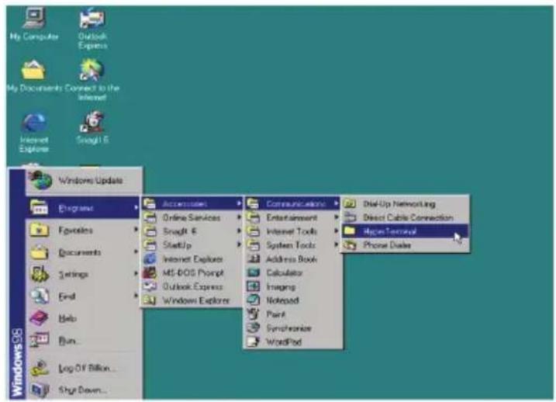This screenshot has width=556, height=402.
Task: Expand the Programs submenu arrow
Action: pyautogui.click(x=136, y=207)
